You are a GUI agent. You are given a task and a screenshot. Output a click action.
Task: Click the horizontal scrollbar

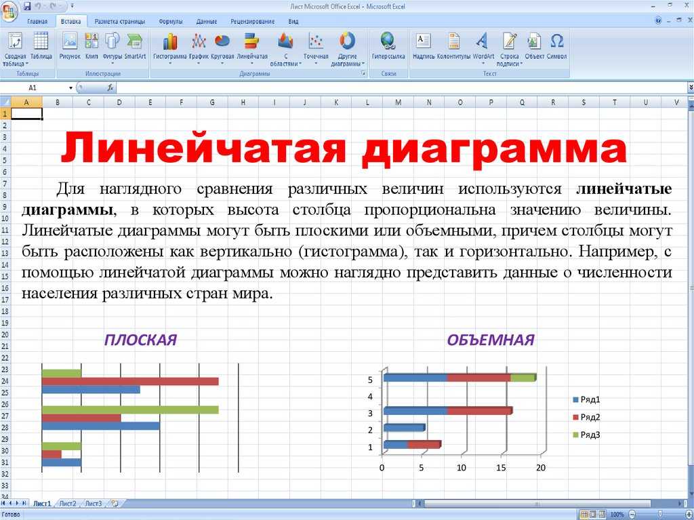coord(537,504)
